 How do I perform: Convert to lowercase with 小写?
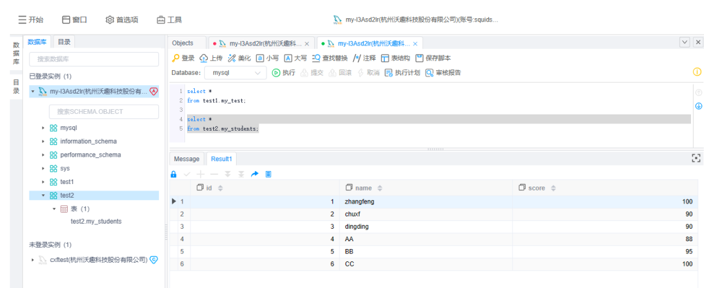click(267, 59)
